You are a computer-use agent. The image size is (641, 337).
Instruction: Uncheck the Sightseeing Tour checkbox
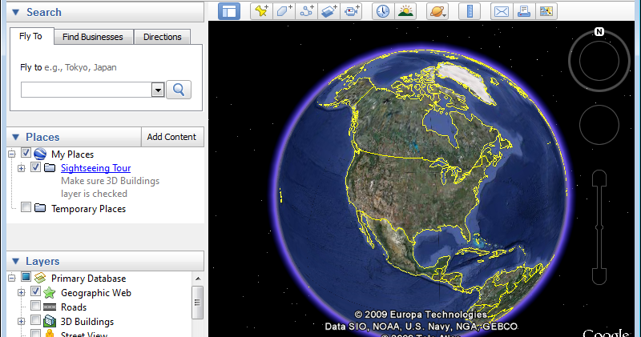click(x=35, y=167)
